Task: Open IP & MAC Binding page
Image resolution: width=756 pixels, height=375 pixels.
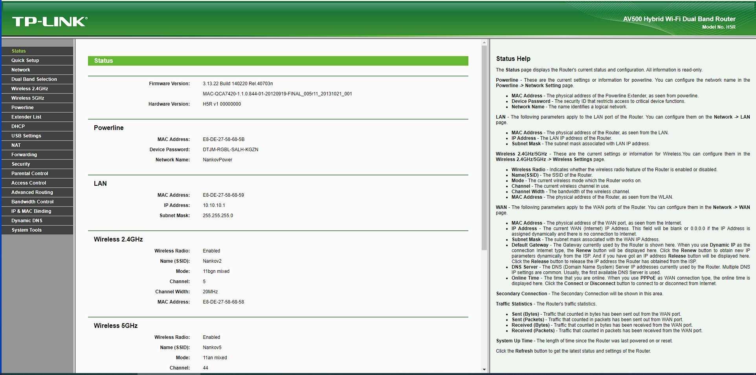Action: (x=37, y=211)
